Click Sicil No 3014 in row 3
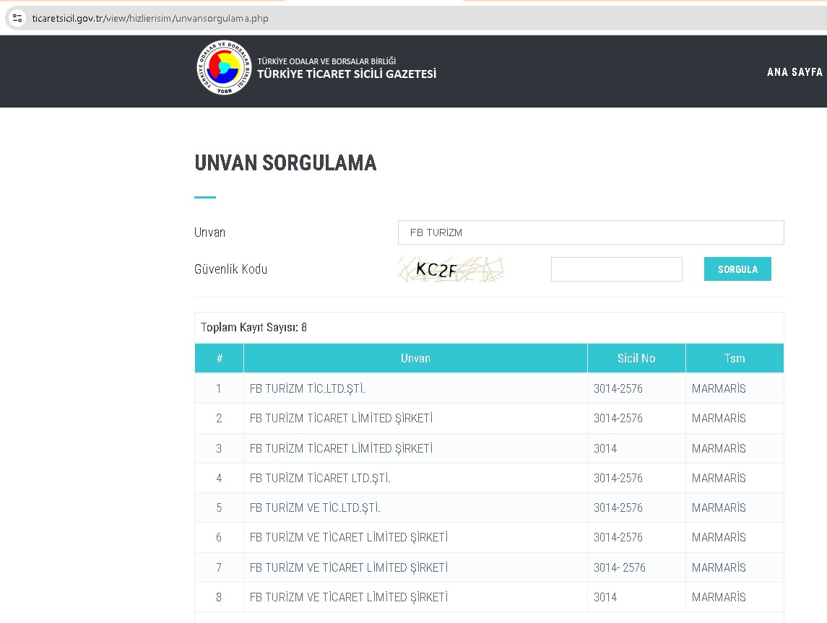The width and height of the screenshot is (827, 623). [605, 448]
